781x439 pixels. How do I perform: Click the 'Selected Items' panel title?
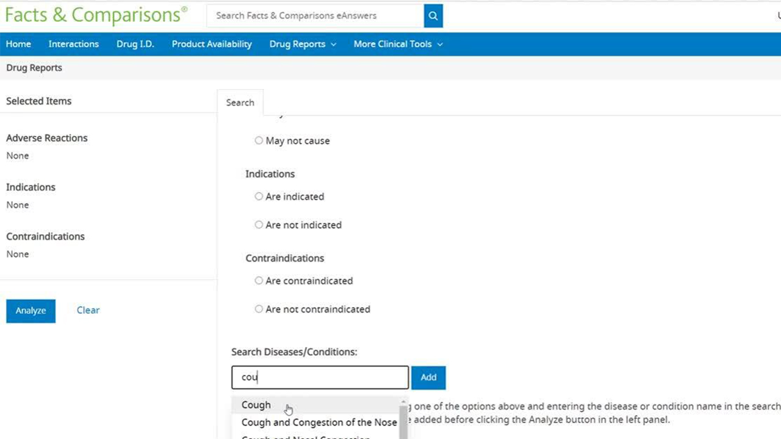[x=39, y=101]
